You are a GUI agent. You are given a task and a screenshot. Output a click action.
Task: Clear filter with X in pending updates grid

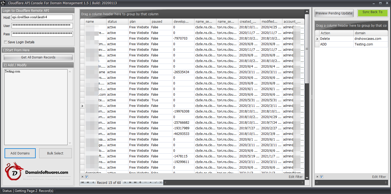(317, 177)
